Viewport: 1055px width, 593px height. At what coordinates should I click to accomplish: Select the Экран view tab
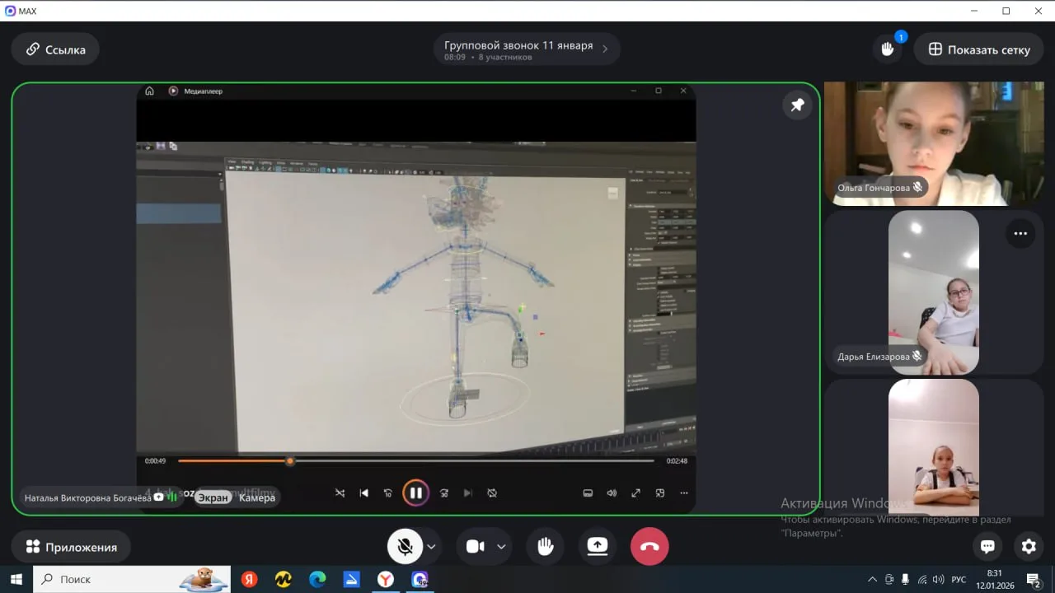click(213, 497)
